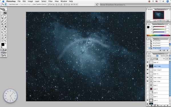This screenshot has height=107, width=171.
Task: Select the Zoom magnifier tool
Action: point(5,41)
